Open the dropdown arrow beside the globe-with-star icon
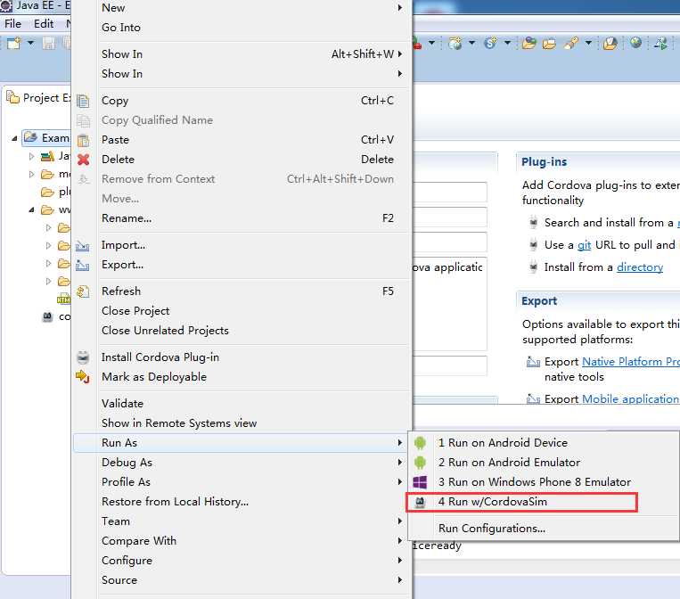680x599 pixels. click(471, 43)
